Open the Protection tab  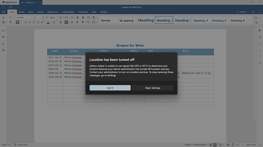(83, 12)
